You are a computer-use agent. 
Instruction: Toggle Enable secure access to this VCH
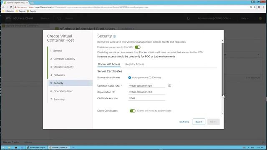[x=138, y=47]
